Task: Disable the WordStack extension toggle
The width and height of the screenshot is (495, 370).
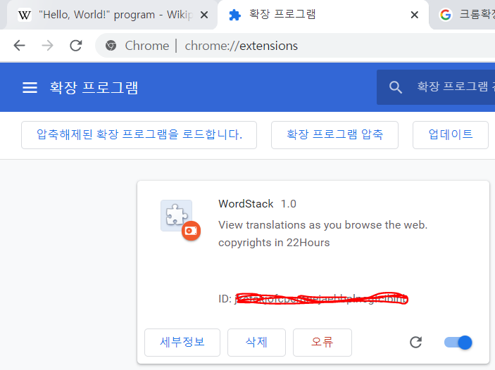Action: (458, 343)
